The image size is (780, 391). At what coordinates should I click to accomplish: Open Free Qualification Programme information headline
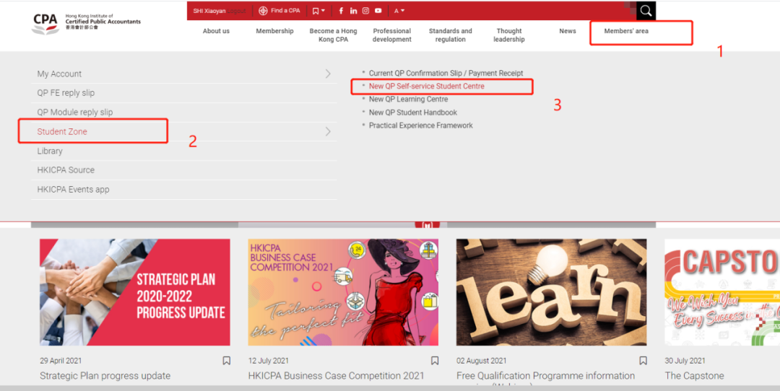[x=546, y=376]
